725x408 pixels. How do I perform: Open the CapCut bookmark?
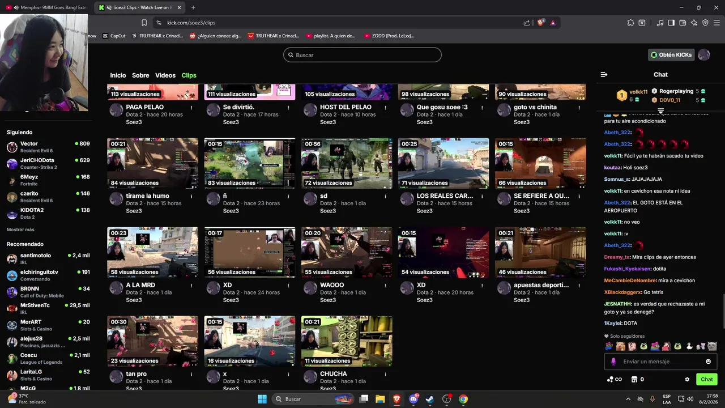tap(114, 36)
